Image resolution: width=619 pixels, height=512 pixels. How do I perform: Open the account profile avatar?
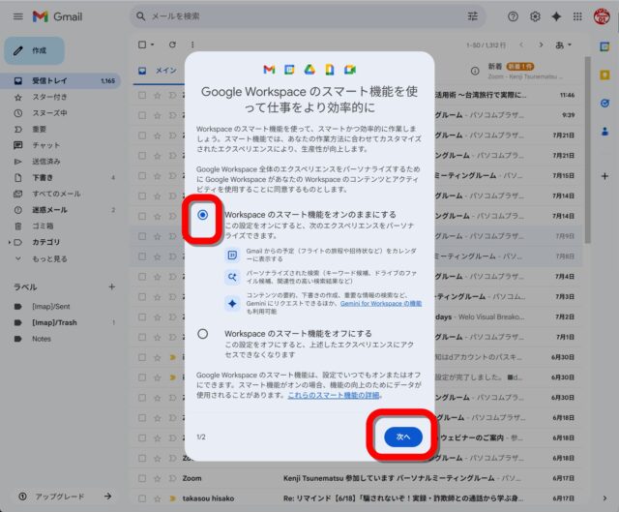[602, 16]
